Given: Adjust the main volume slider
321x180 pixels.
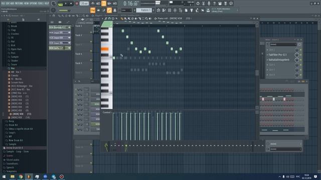Looking at the screenshot, I should point(64,10).
